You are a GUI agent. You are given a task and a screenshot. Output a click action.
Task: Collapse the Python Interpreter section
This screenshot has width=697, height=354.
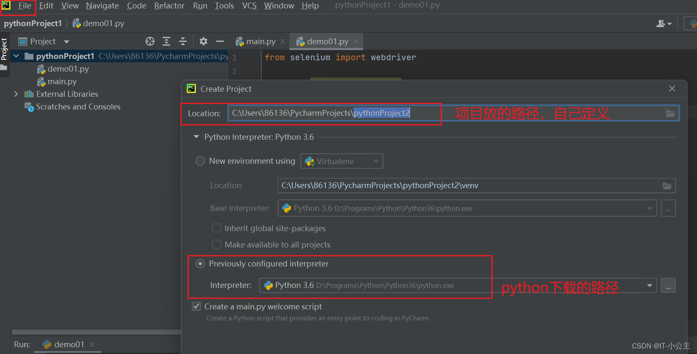(x=196, y=137)
